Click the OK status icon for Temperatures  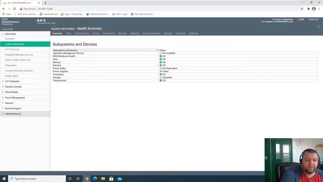click(x=160, y=80)
